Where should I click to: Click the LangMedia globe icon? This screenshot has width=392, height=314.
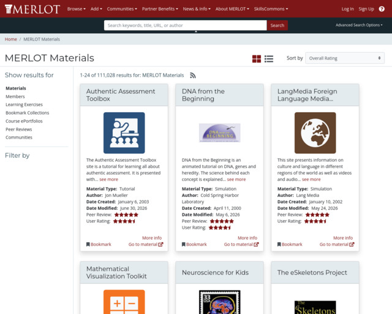coord(315,132)
